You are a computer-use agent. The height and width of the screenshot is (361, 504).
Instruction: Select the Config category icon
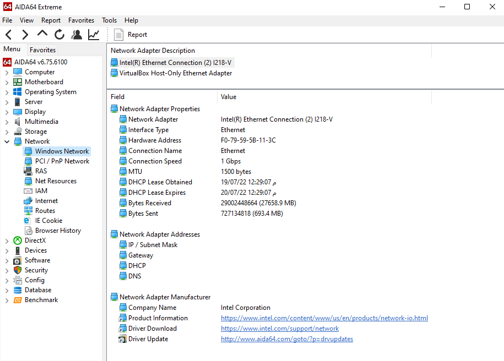tap(18, 280)
